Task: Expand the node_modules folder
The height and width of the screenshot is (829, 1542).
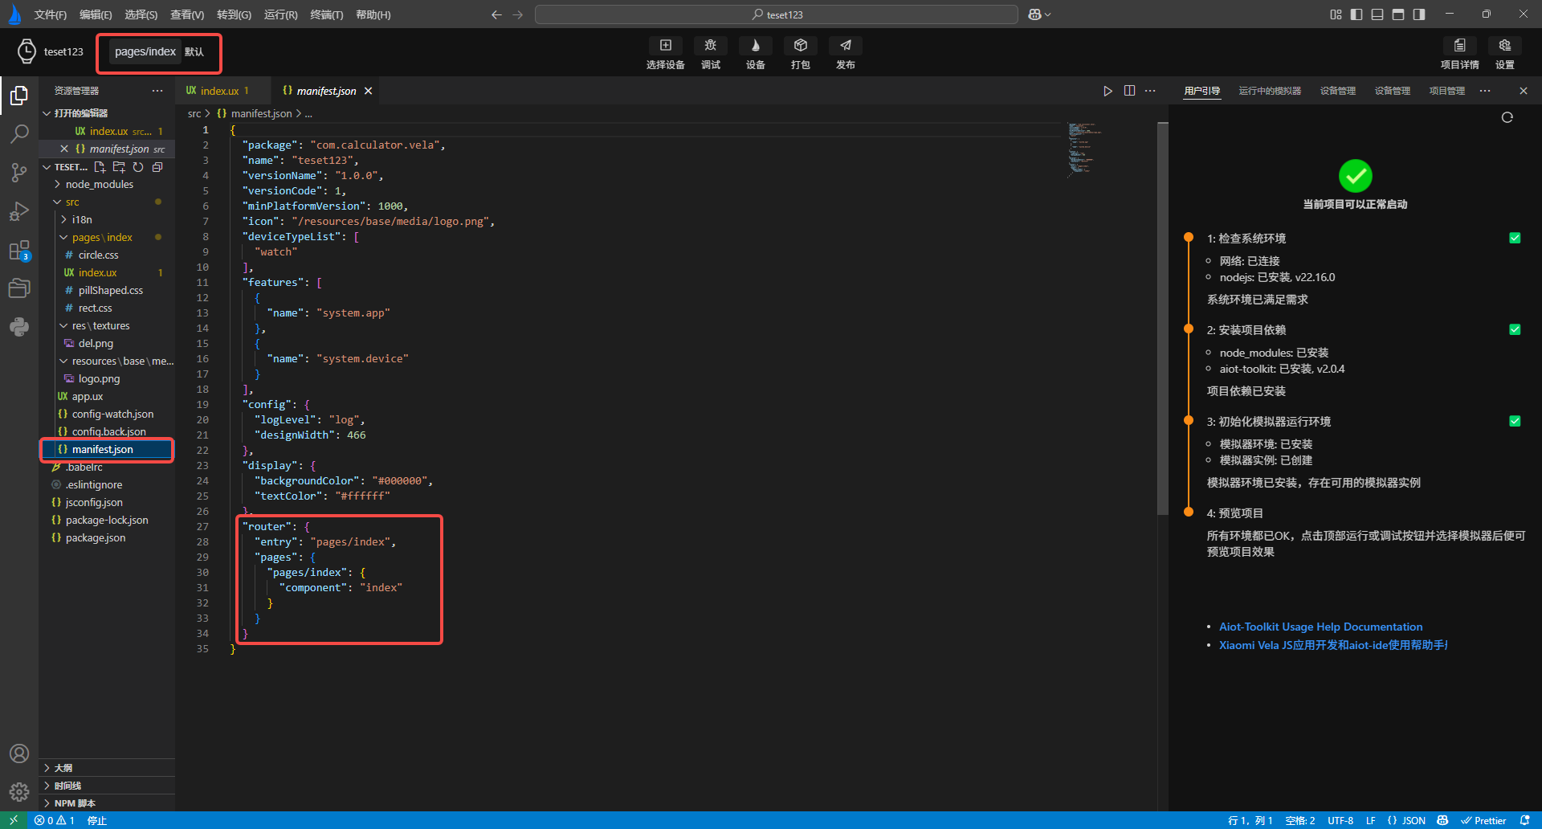Action: [99, 185]
